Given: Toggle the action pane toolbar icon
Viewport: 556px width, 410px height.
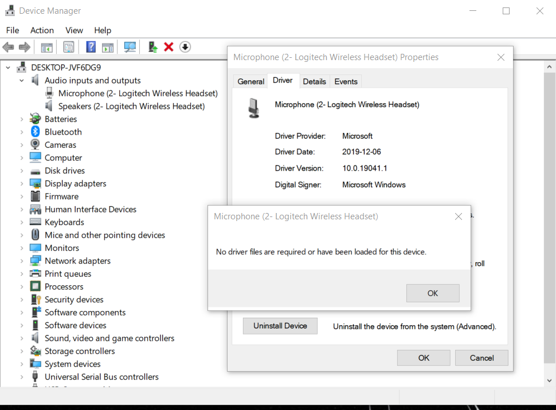Looking at the screenshot, I should (107, 47).
